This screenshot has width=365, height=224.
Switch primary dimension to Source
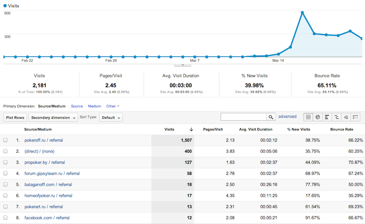click(x=77, y=106)
